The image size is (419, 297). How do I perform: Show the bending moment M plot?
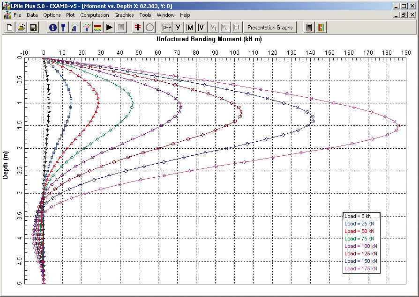(190, 28)
